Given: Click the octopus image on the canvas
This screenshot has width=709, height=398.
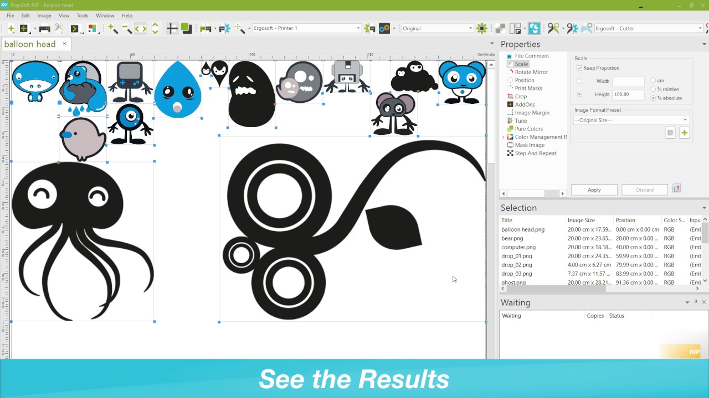Looking at the screenshot, I should click(83, 240).
